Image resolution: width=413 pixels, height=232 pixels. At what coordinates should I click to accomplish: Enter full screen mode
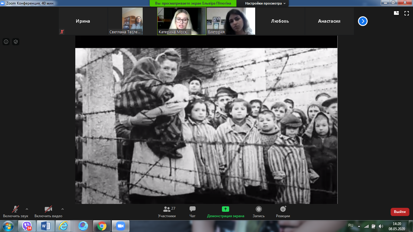[x=407, y=13]
